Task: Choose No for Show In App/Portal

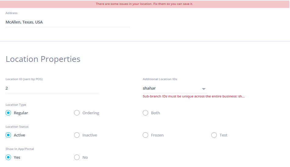Action: coord(77,157)
